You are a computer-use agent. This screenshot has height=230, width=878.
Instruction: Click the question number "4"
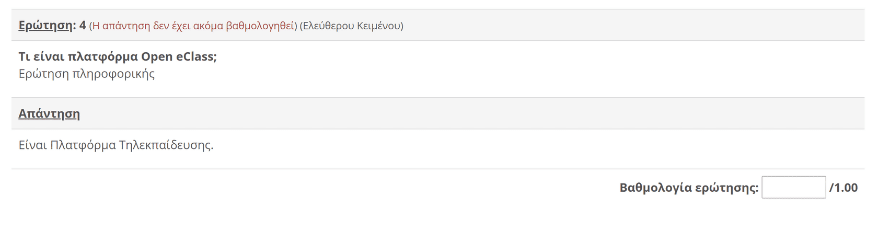83,25
